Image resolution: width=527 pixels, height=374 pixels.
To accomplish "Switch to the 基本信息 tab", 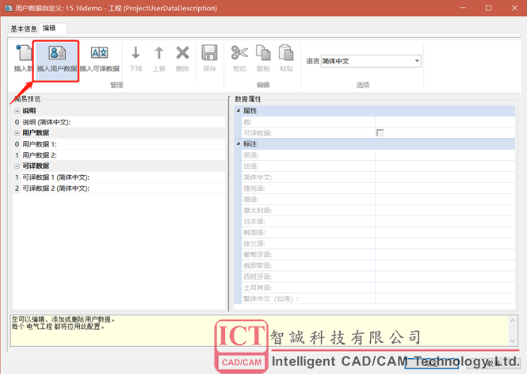I will pyautogui.click(x=24, y=29).
